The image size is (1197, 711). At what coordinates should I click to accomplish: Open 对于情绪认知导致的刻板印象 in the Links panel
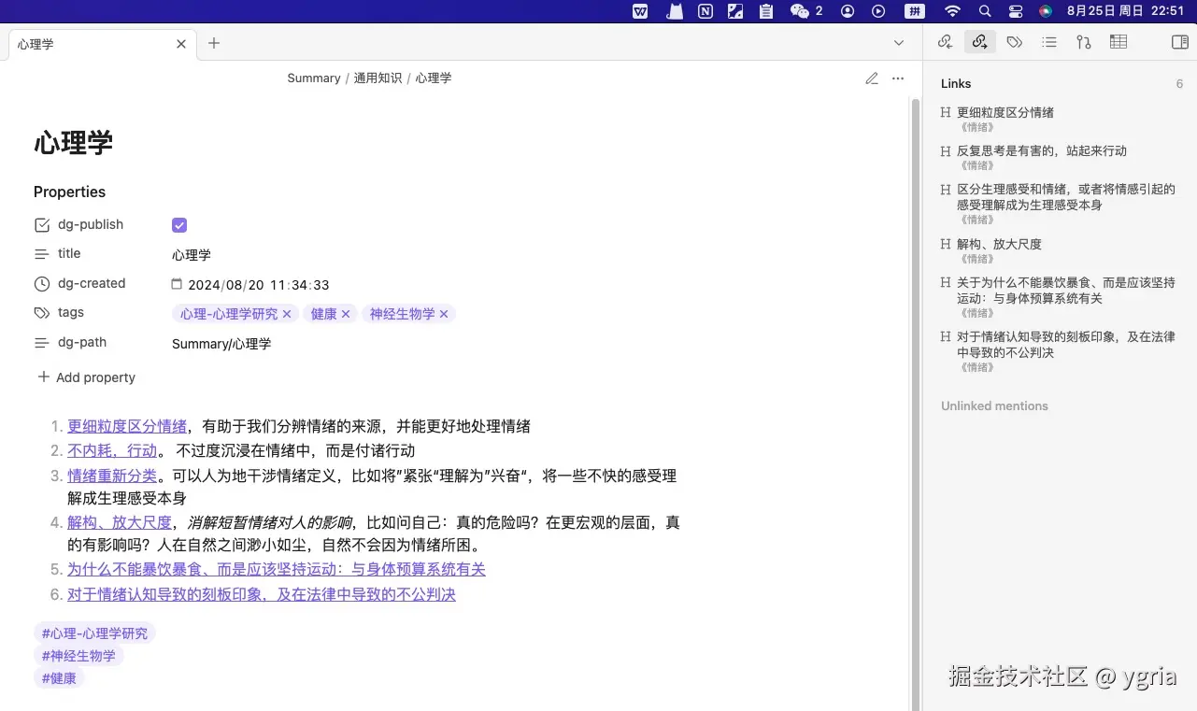click(x=1066, y=344)
